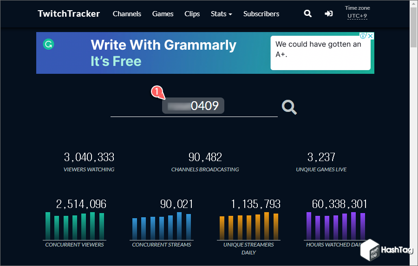
Task: Click the CHANNELS BROADCASTING label
Action: pyautogui.click(x=205, y=169)
